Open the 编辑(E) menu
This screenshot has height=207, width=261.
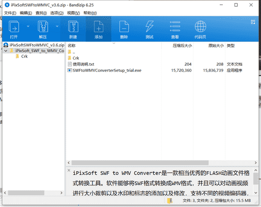point(26,13)
